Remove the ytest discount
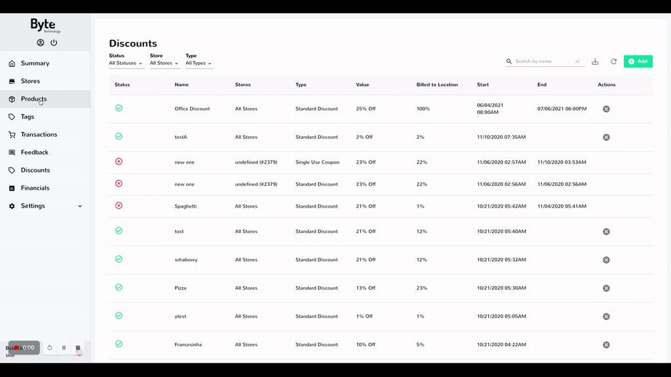The width and height of the screenshot is (671, 377). (x=606, y=317)
